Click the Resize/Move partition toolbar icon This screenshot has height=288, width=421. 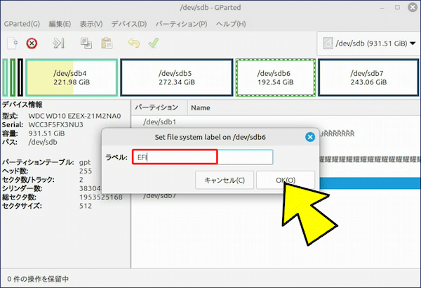point(60,44)
